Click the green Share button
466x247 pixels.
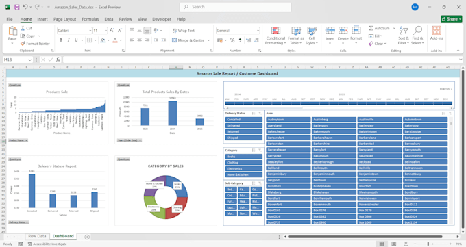click(x=452, y=18)
